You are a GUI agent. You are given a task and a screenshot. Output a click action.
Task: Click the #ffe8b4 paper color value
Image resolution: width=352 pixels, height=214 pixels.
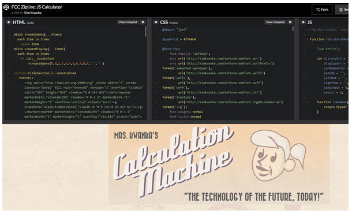pos(190,39)
